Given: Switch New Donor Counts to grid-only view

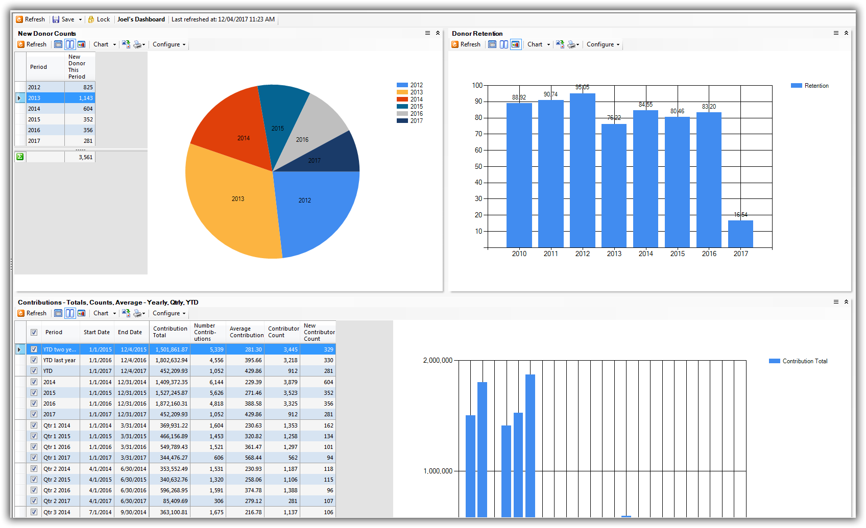Looking at the screenshot, I should (x=58, y=44).
